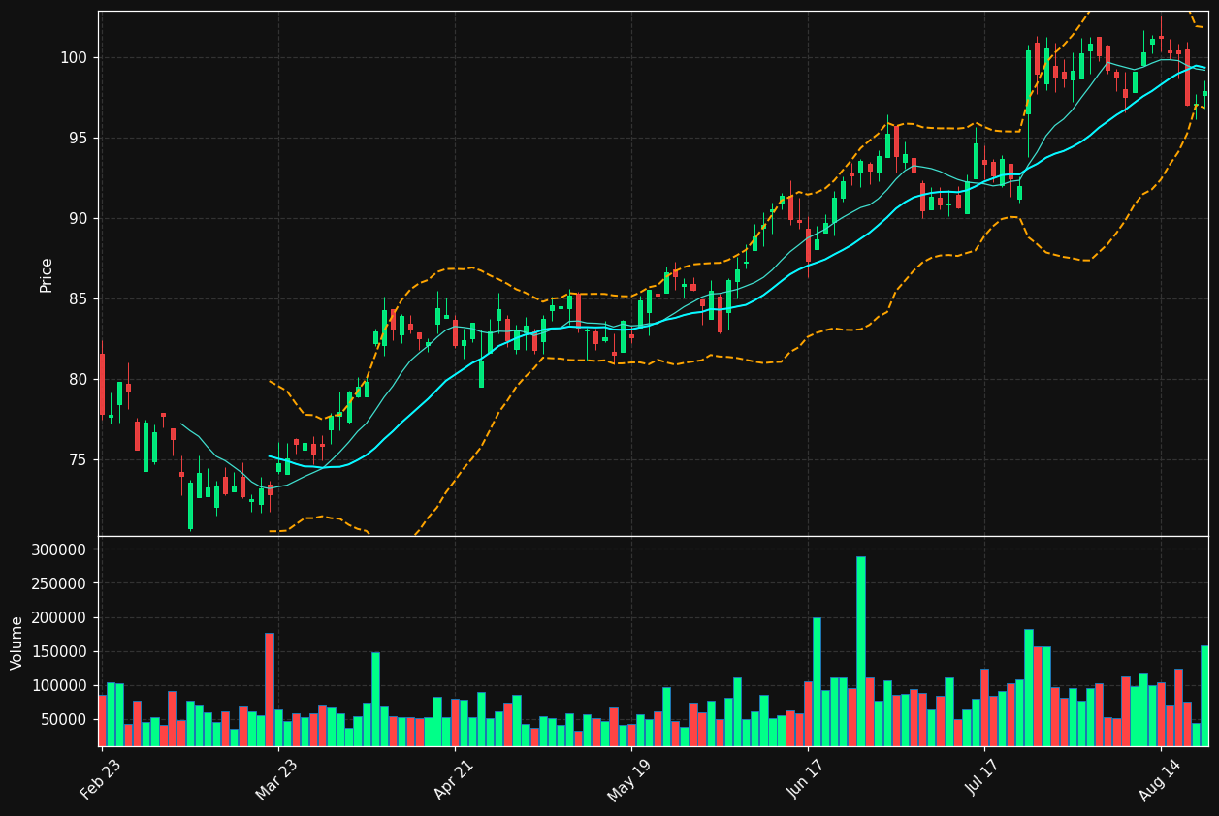The image size is (1219, 816).
Task: Click the 300000 volume tick label
Action: 60,549
